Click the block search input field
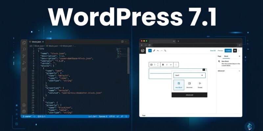This screenshot has width=263, height=131. tap(189, 75)
